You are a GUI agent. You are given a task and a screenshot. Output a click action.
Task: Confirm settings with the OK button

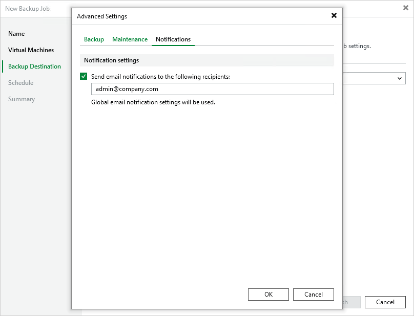268,294
